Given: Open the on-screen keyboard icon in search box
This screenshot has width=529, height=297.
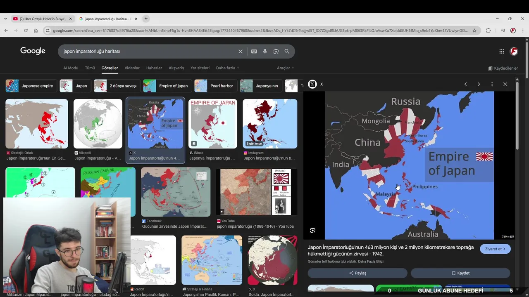Looking at the screenshot, I should pos(254,52).
